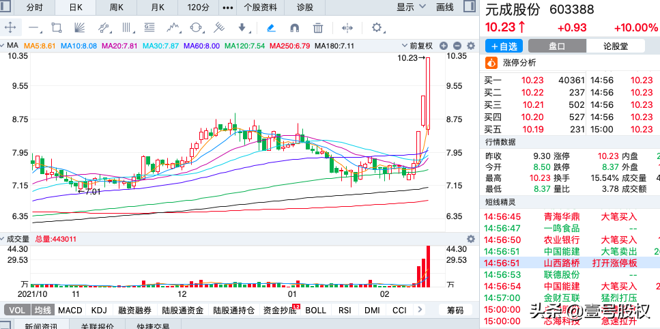This screenshot has height=329, width=660.
Task: Select the BOLL indicator
Action: [x=316, y=310]
